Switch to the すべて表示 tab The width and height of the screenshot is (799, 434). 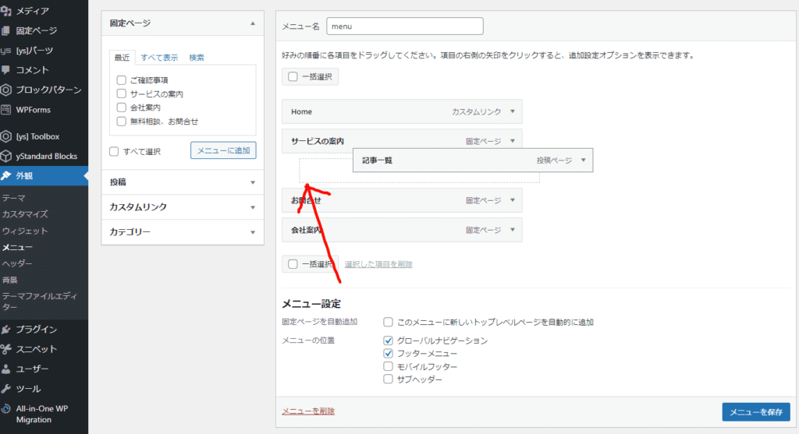click(159, 58)
